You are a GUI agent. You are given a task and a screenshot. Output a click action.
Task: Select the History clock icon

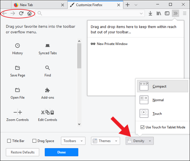18,45
